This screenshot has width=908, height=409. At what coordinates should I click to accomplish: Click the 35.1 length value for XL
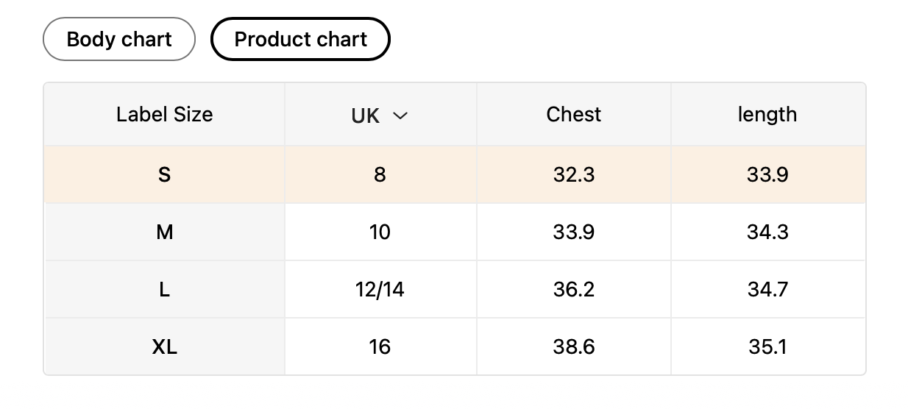click(x=767, y=347)
